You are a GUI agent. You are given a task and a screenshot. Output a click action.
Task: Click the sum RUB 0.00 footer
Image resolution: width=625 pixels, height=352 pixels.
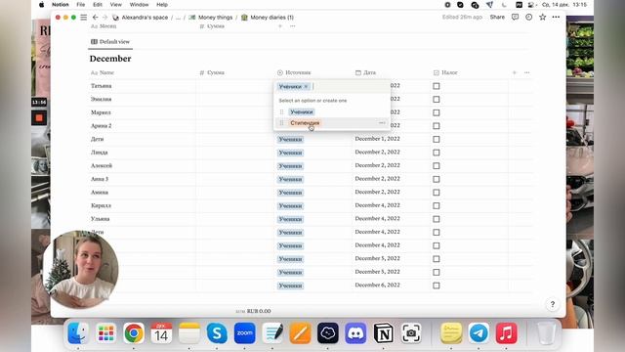pos(254,311)
